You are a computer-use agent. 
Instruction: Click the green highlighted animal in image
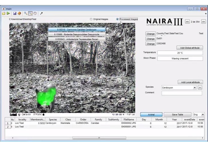click(46, 97)
